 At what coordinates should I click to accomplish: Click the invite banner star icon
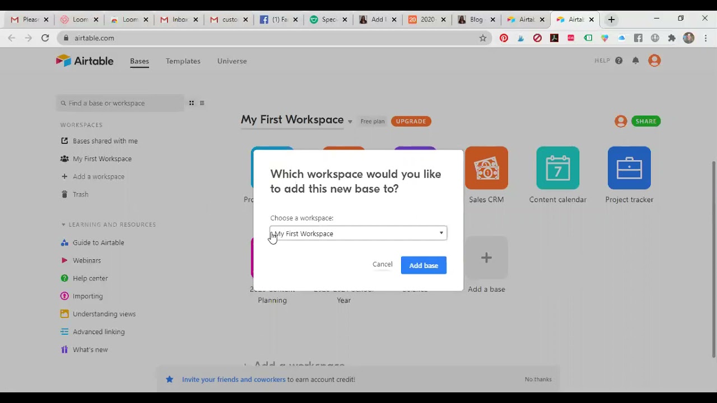(x=169, y=379)
